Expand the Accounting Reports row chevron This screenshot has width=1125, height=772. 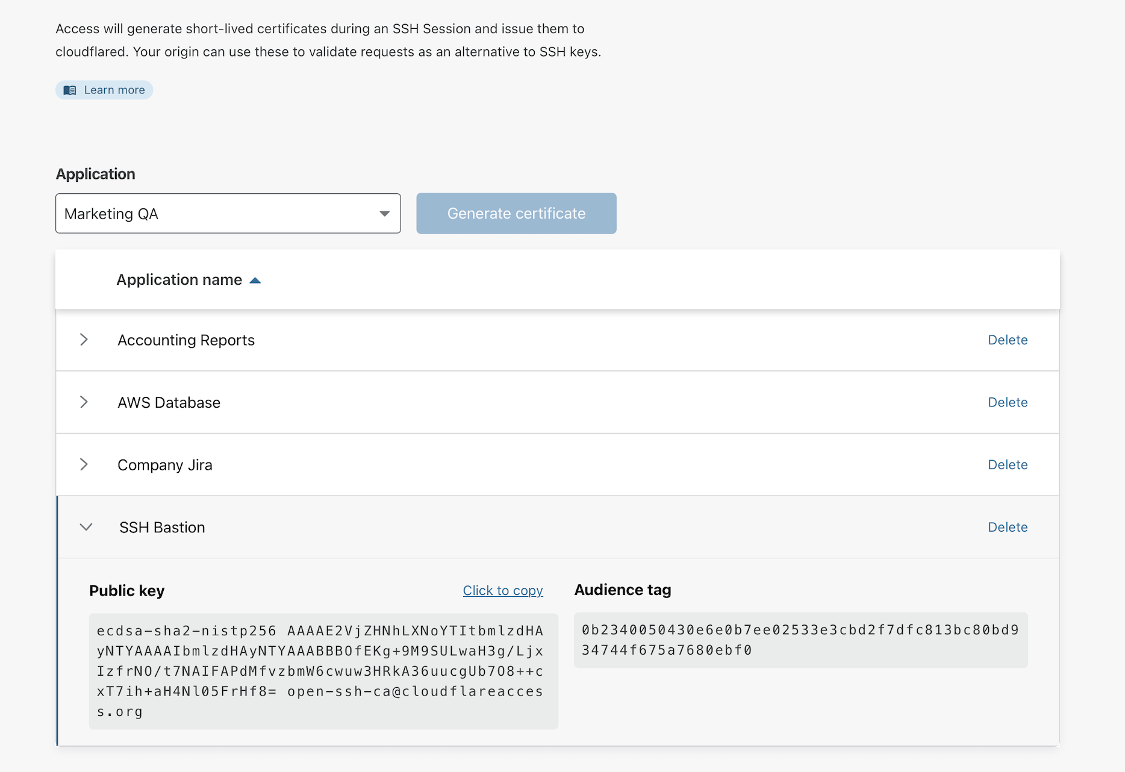pos(84,340)
